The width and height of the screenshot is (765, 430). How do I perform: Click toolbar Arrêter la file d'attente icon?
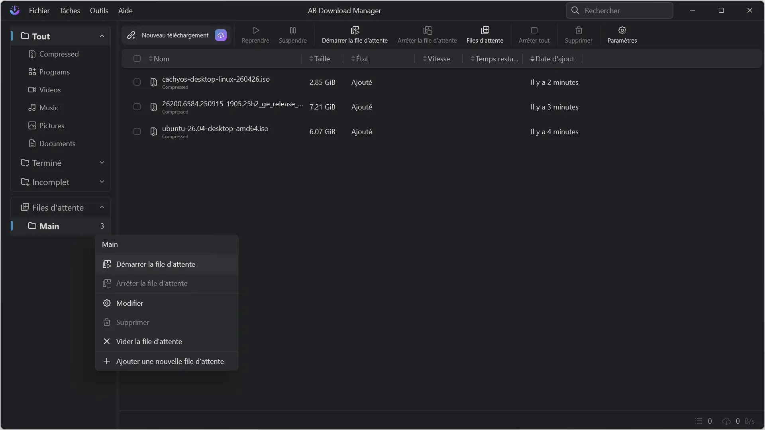point(428,30)
